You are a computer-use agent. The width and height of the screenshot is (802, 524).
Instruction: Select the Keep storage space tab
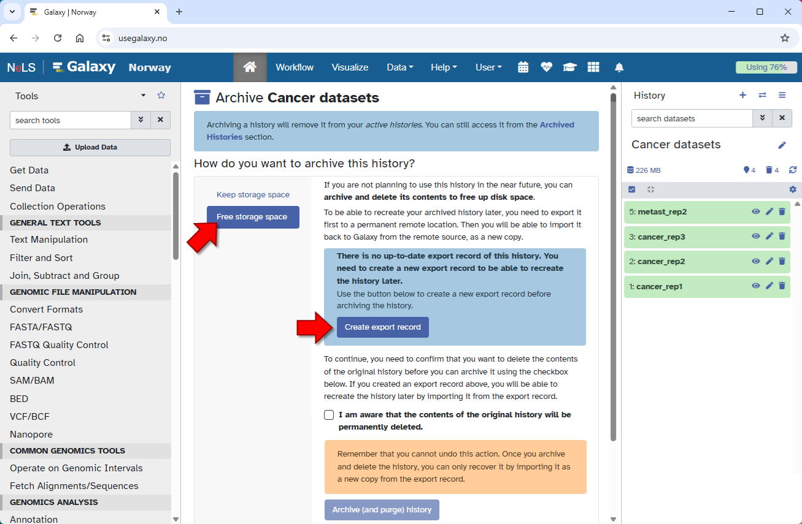253,195
